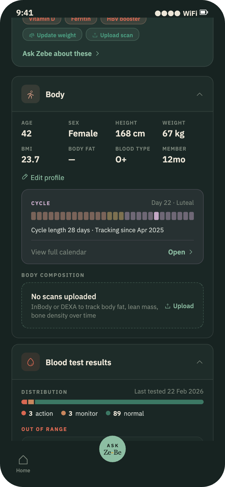
Task: Tap the 3 action legend label
Action: tap(41, 414)
